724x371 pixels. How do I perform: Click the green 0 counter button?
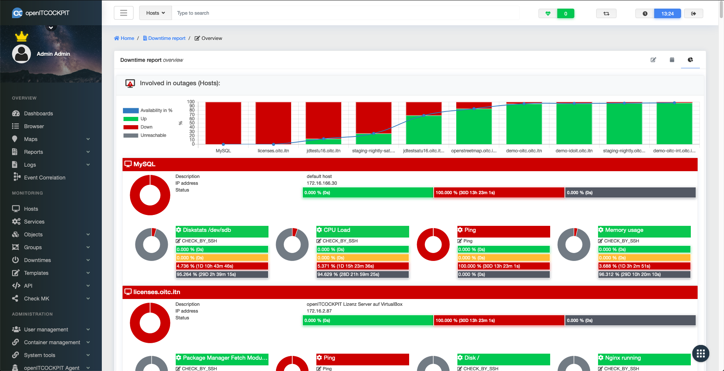[566, 14]
